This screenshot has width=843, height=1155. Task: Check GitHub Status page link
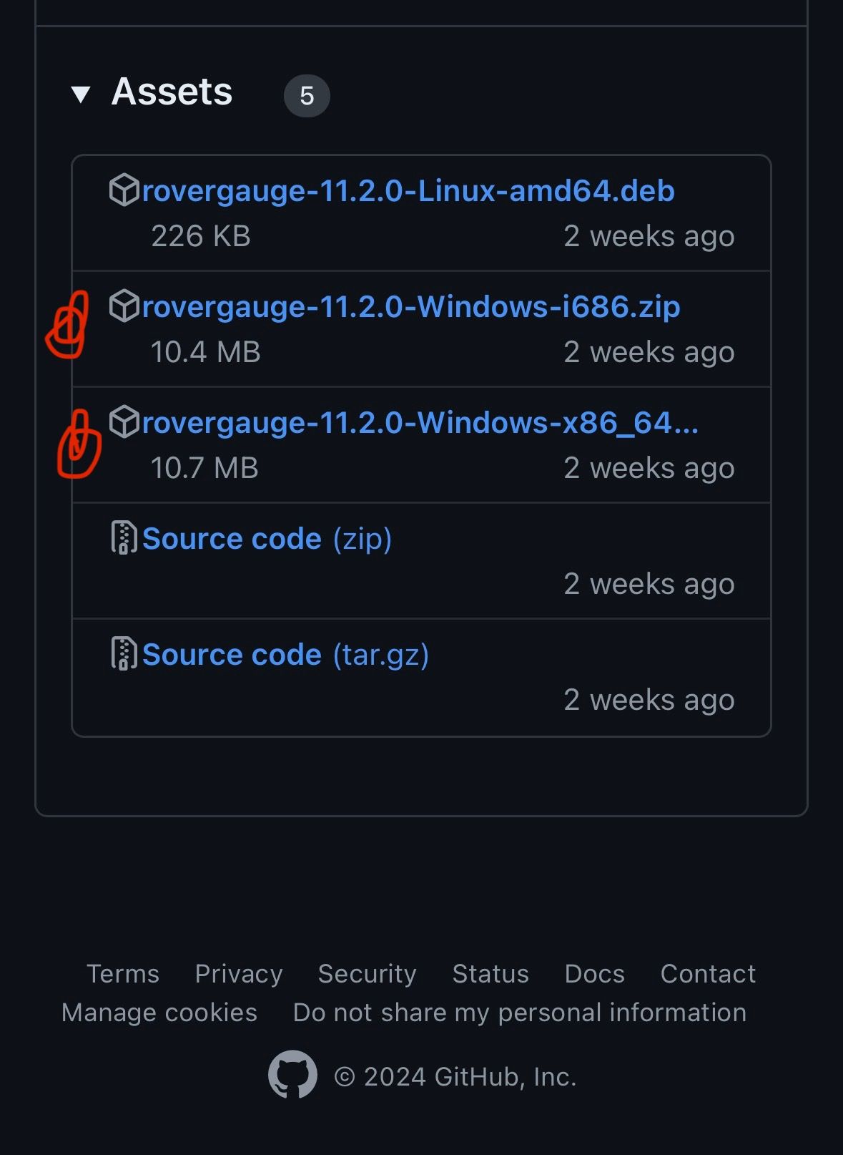490,974
